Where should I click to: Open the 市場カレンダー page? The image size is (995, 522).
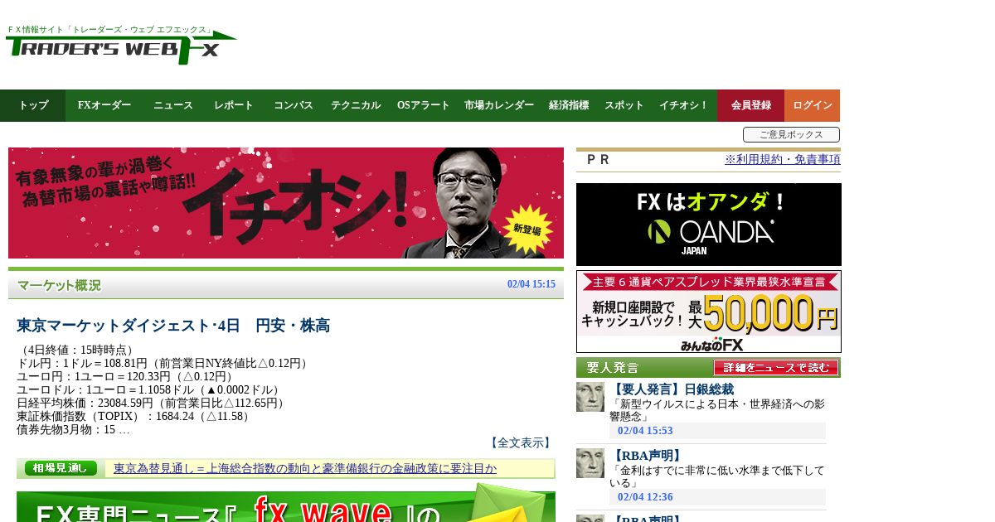pos(499,105)
